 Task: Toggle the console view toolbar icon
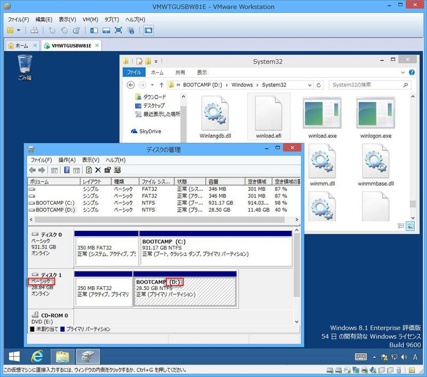click(x=148, y=30)
